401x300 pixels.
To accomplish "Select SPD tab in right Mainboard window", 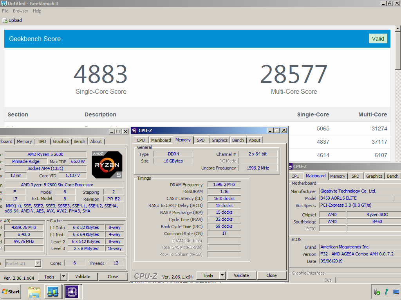I will tap(356, 176).
